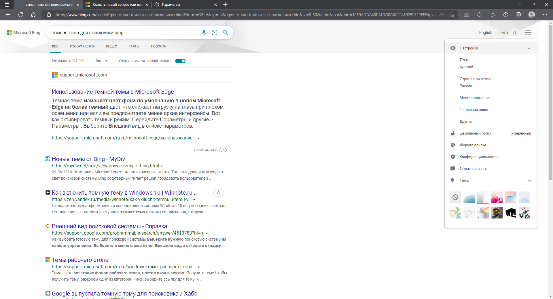
Task: Click Edge profile avatar
Action: pos(532,15)
